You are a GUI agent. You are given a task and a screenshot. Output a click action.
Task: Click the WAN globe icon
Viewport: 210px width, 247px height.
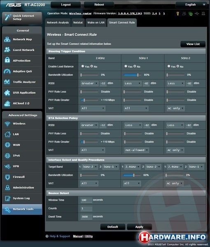[x=7, y=145]
